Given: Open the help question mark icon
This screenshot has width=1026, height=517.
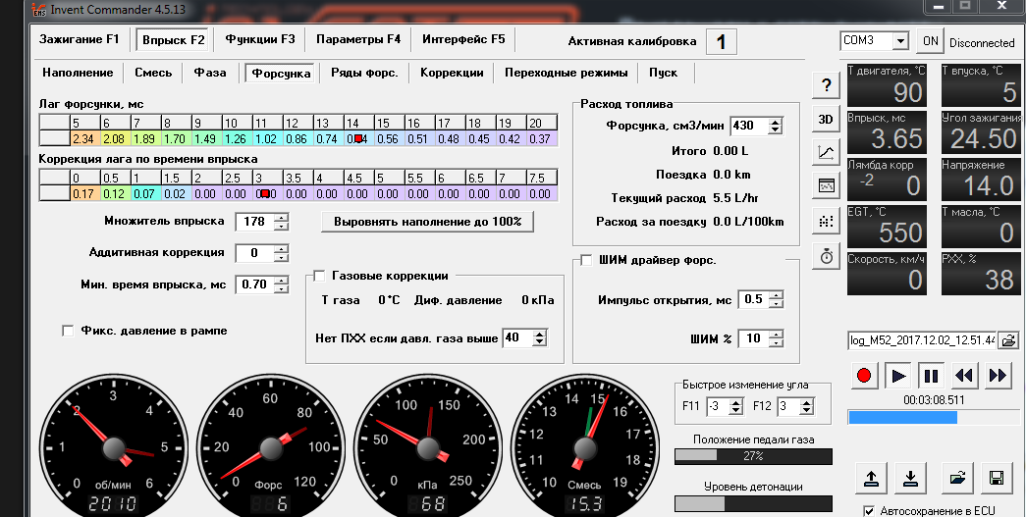Looking at the screenshot, I should 827,85.
